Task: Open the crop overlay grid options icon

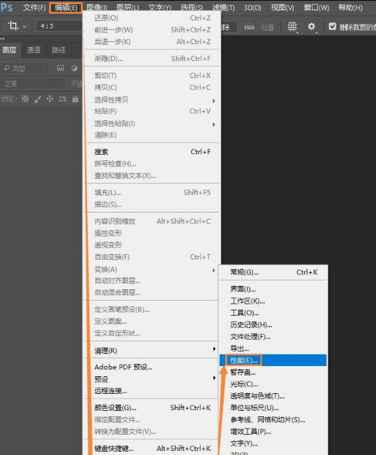Action: 292,27
